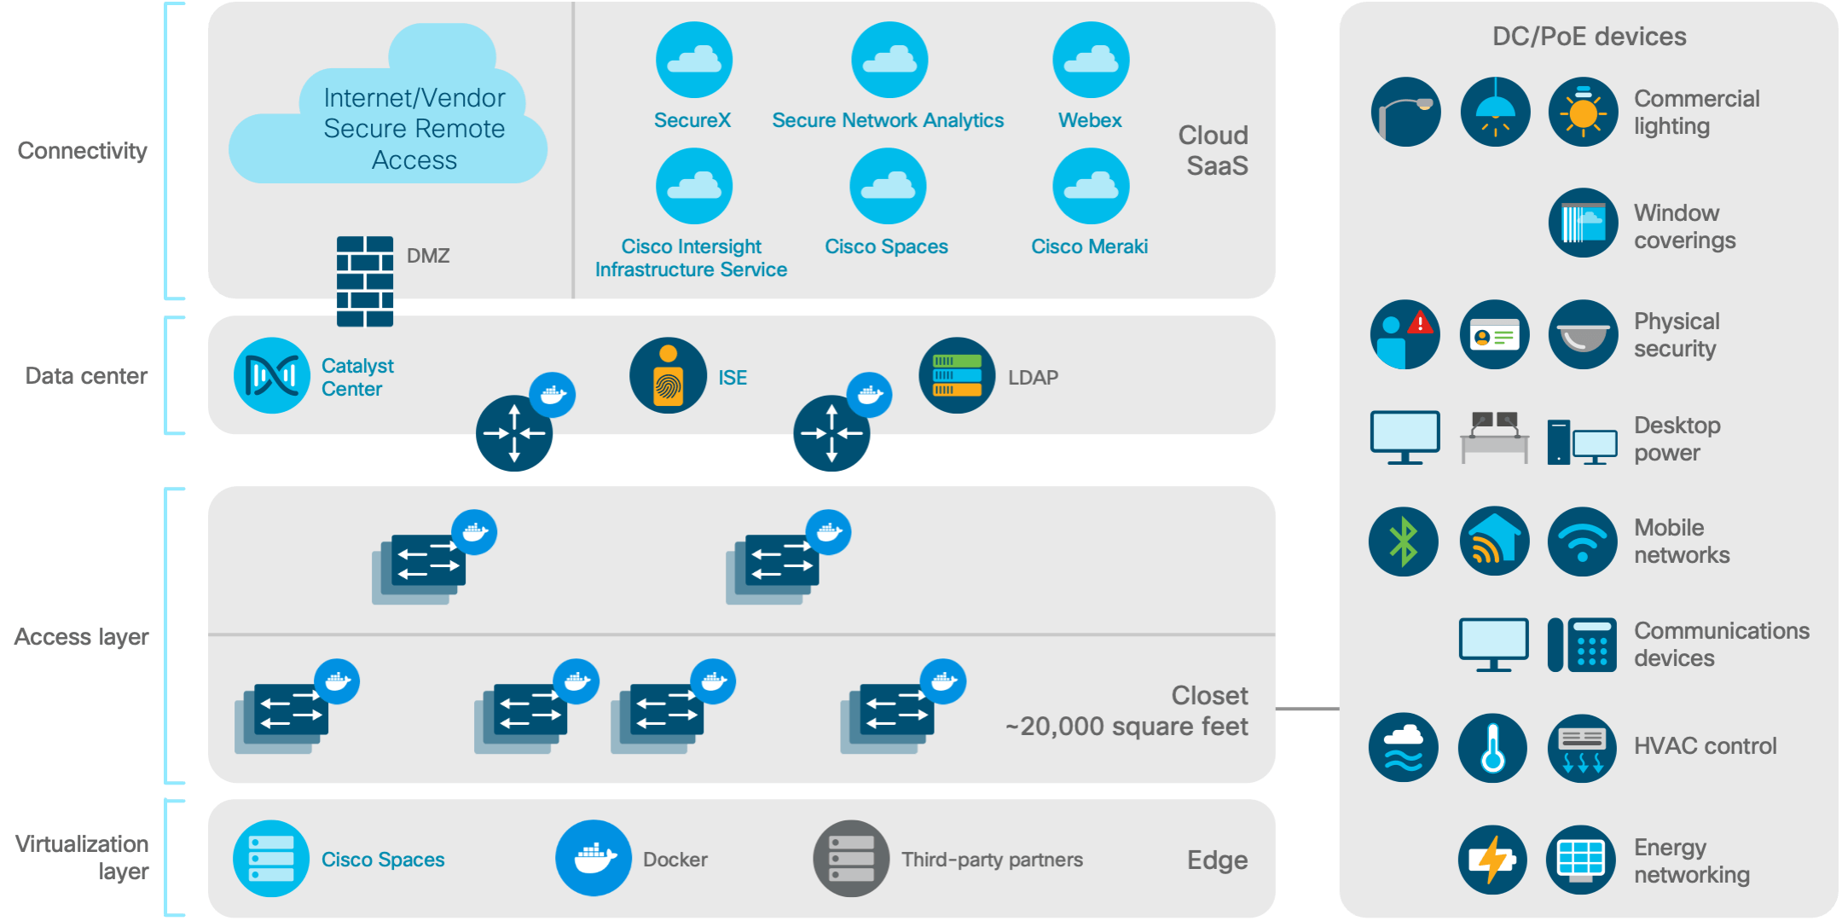1842x921 pixels.
Task: Click the thermometer HVAC icon
Action: coord(1493,748)
